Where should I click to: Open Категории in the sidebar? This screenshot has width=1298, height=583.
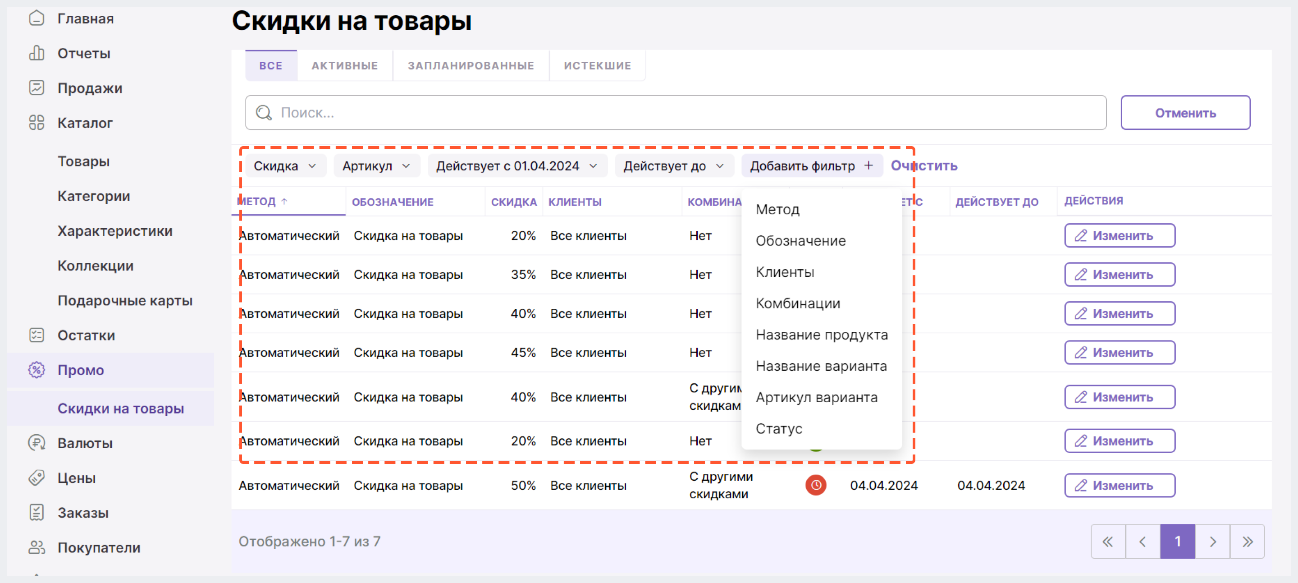94,196
